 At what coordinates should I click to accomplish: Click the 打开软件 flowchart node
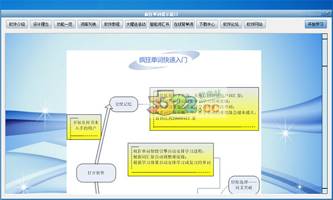pyautogui.click(x=96, y=173)
